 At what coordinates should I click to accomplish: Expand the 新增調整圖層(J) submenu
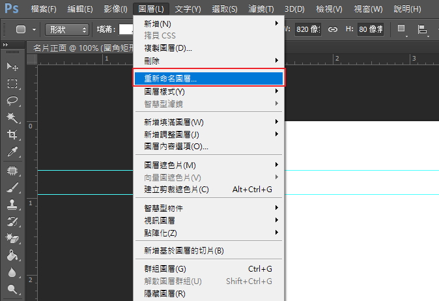tap(209, 134)
